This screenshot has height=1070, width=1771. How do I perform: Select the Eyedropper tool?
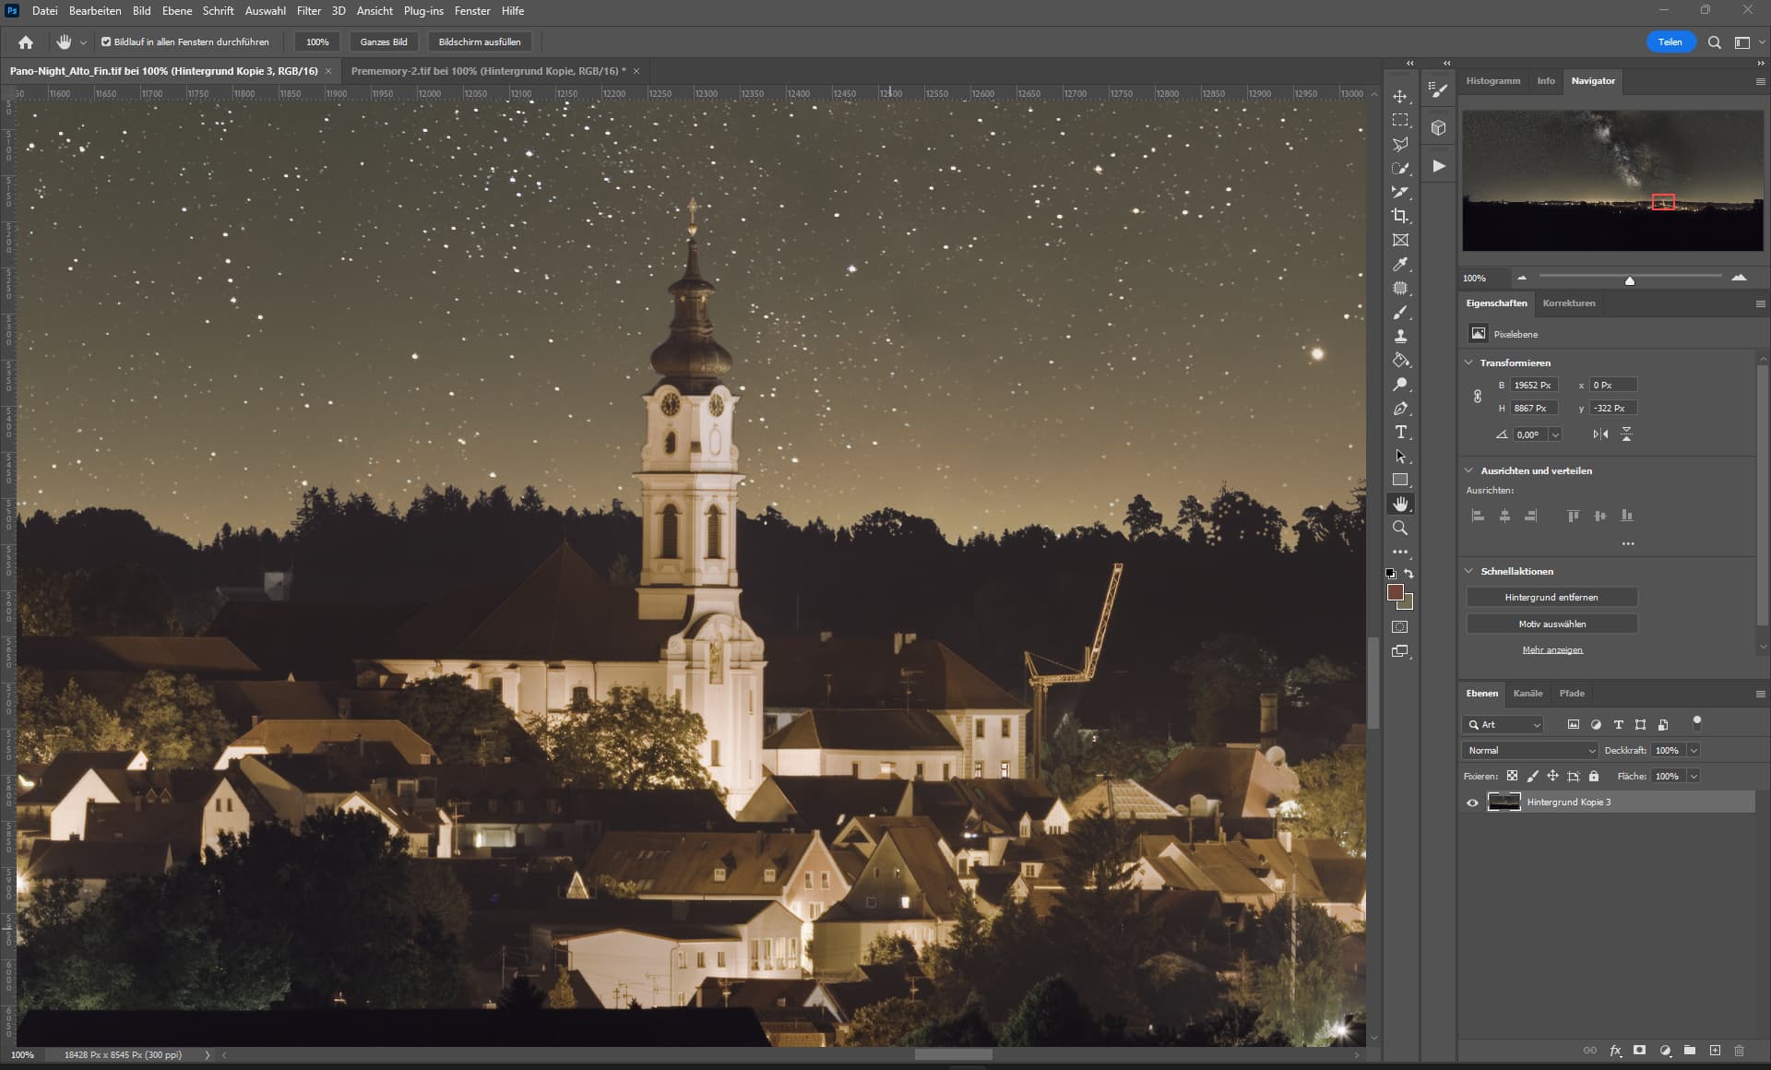tap(1400, 264)
